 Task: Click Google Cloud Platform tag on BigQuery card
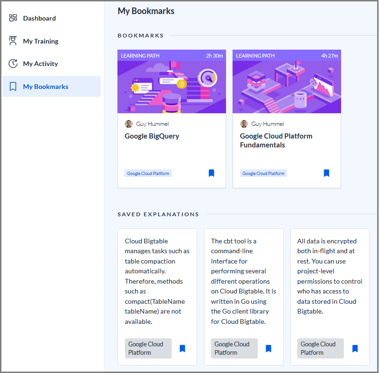pos(148,173)
